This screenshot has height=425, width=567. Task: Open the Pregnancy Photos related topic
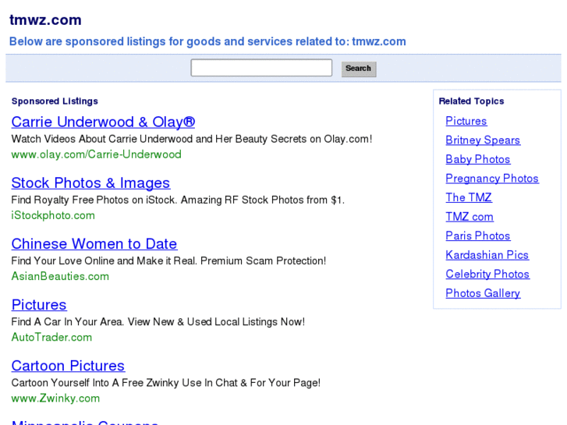[x=491, y=179]
